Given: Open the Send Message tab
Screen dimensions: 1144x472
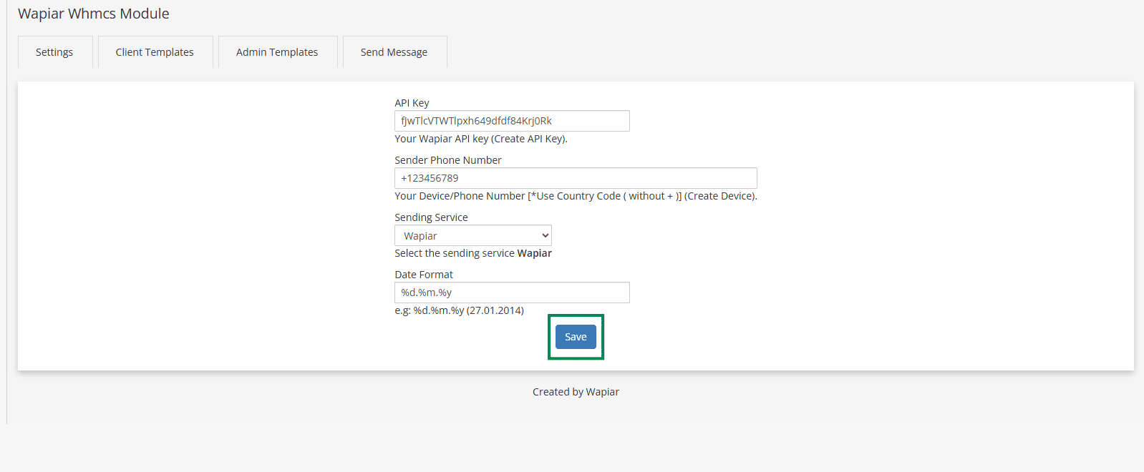Looking at the screenshot, I should pyautogui.click(x=394, y=52).
